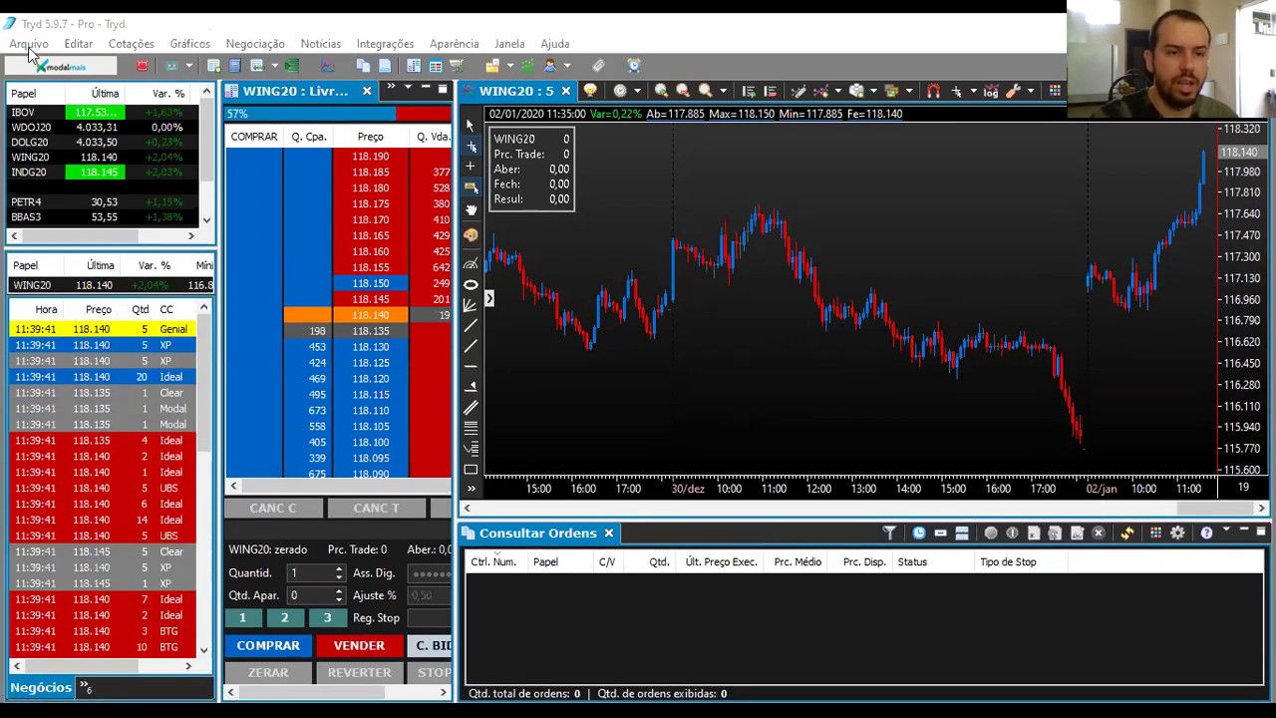Image resolution: width=1276 pixels, height=718 pixels.
Task: Click the order book buy/sell 57% bar
Action: 338,114
